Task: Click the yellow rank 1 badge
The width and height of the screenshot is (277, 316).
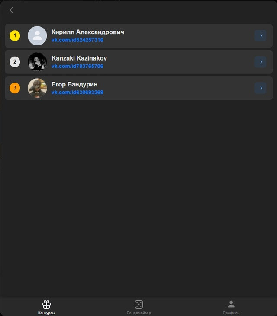Action: coord(15,36)
